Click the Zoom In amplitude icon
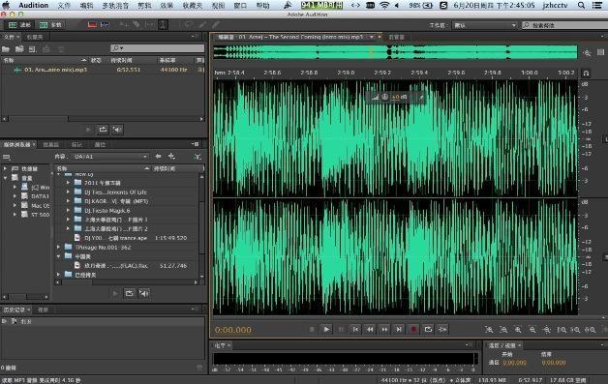 pos(489,330)
